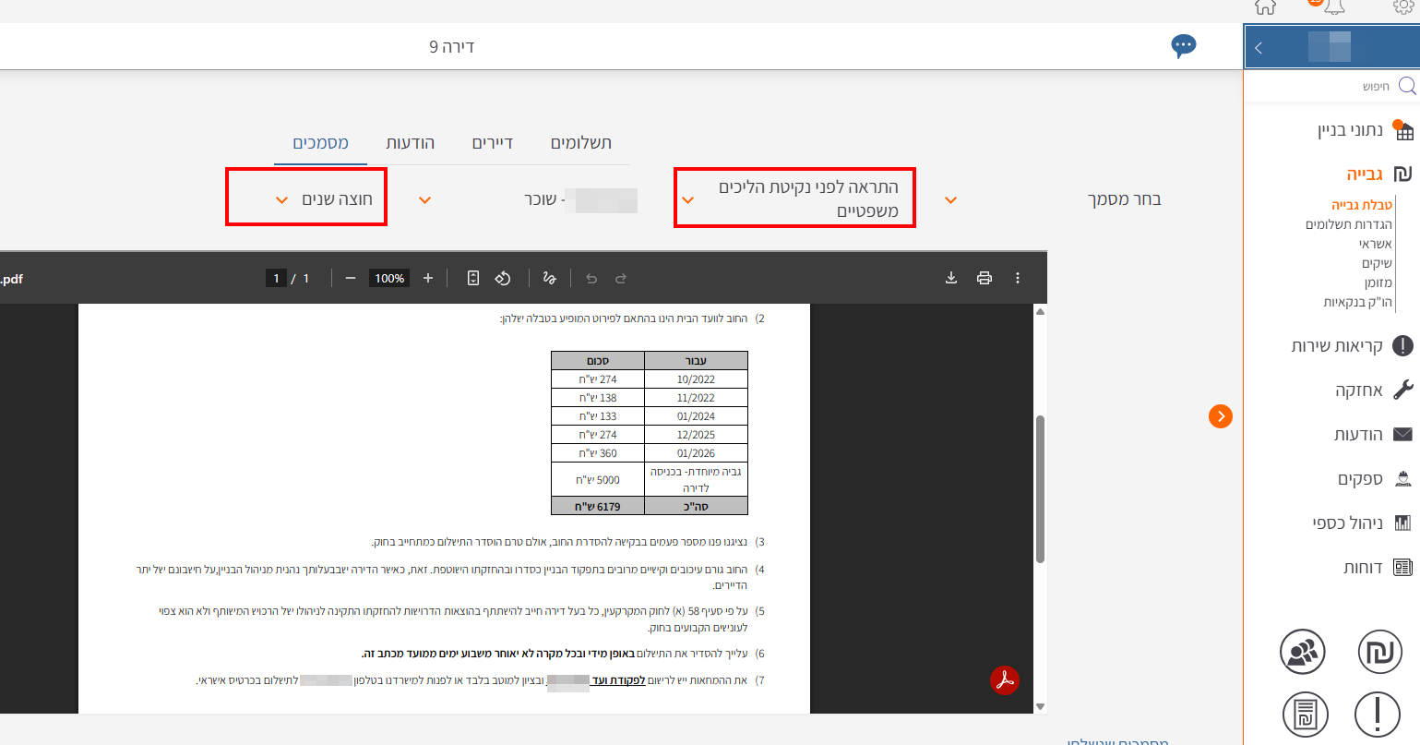Toggle fit to page in PDF toolbar
The width and height of the screenshot is (1420, 745).
[473, 278]
